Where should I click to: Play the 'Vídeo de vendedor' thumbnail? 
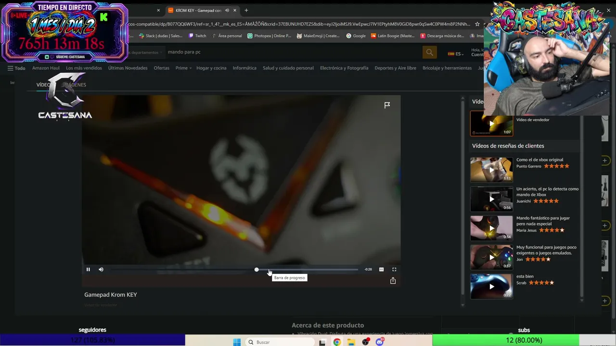tap(491, 124)
